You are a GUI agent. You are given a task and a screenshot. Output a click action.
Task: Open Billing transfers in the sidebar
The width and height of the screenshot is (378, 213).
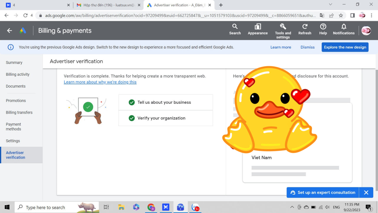coord(19,112)
